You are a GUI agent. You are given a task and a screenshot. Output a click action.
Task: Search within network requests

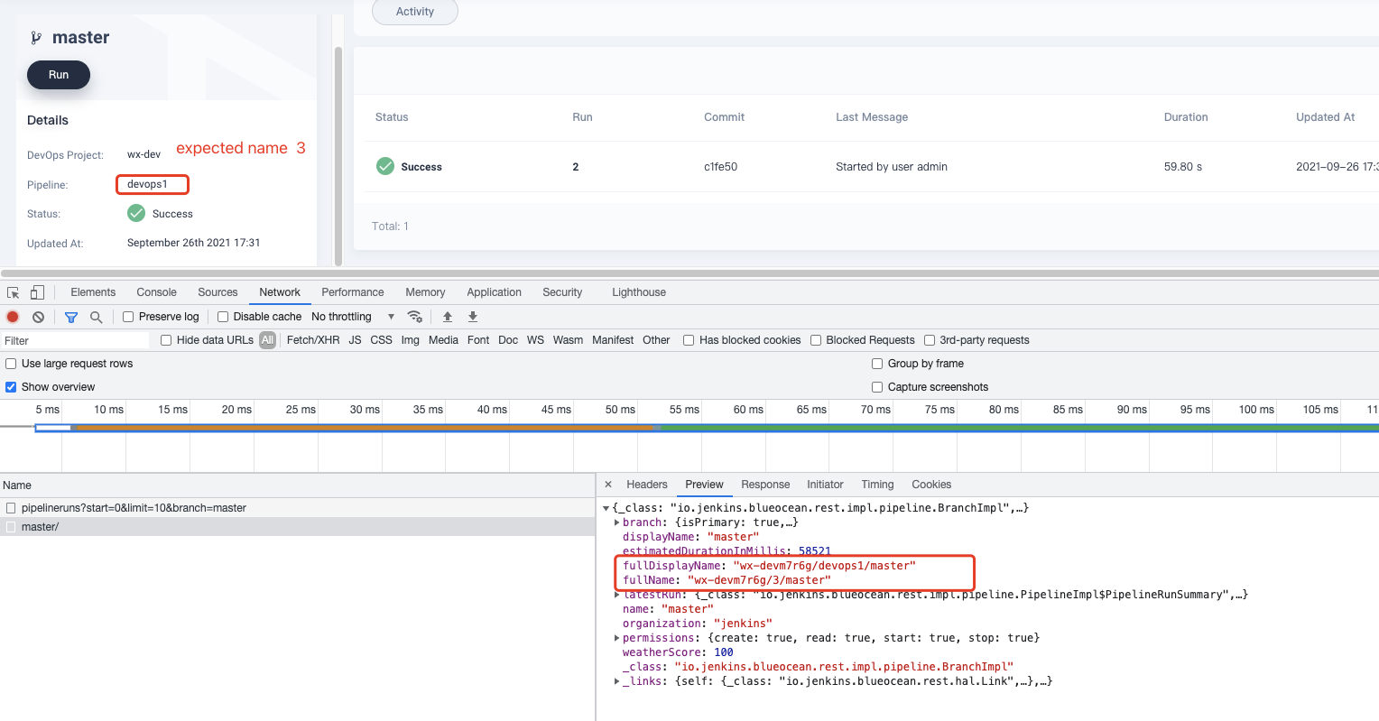(95, 316)
